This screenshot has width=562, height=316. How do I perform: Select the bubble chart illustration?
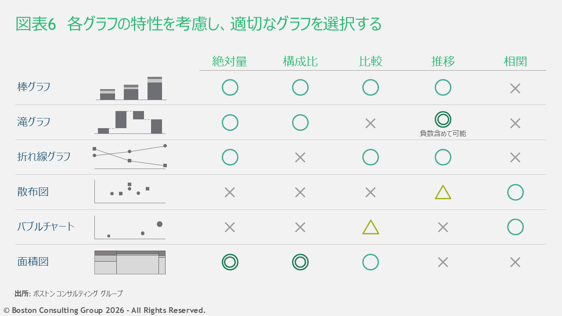(x=130, y=227)
